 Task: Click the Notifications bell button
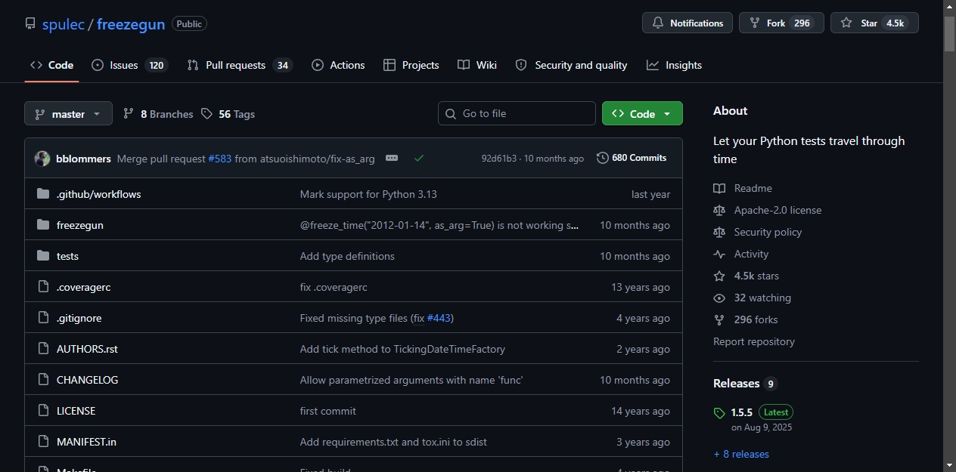coord(688,23)
